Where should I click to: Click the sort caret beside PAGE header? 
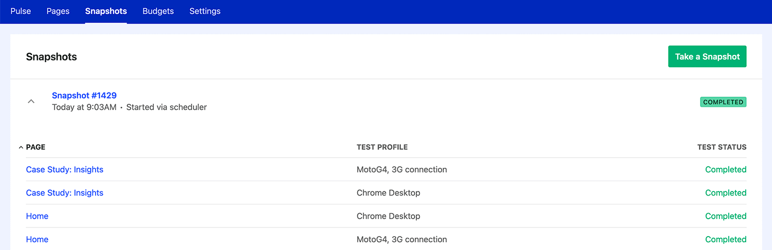(x=21, y=147)
